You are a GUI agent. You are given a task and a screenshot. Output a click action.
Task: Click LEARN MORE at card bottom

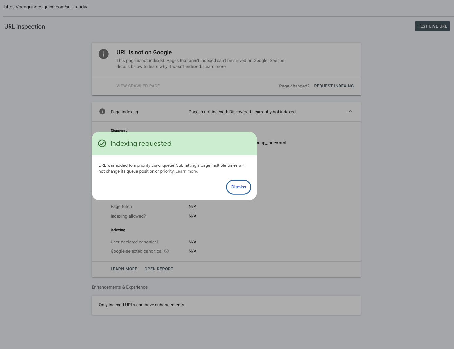click(x=124, y=269)
